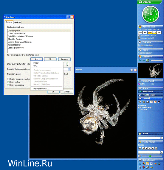This screenshot has height=170, width=164.
Task: Select More slideshows... menu entry
Action: coord(41,89)
